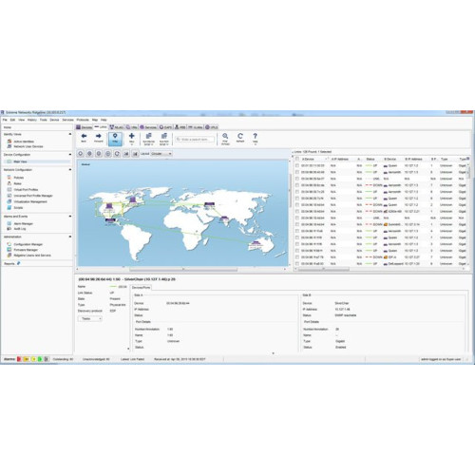Click the links table vertical scrollbar

pos(468,173)
